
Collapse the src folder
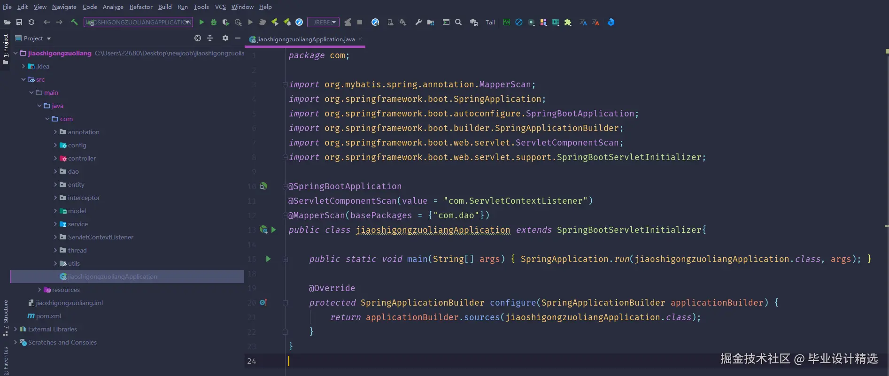click(x=23, y=79)
